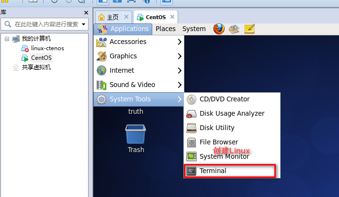Screen dimensions: 339x197
Task: Select linux-ctenos in the library tree
Action: coord(47,48)
